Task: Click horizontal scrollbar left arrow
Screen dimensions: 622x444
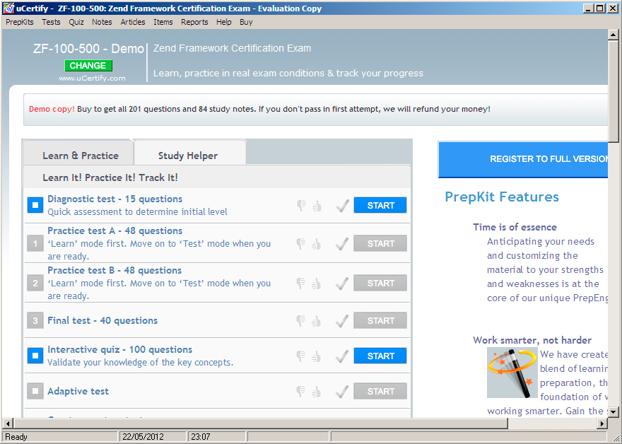Action: click(x=8, y=423)
